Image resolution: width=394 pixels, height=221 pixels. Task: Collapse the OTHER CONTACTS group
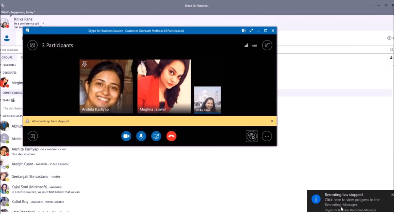click(x=12, y=93)
